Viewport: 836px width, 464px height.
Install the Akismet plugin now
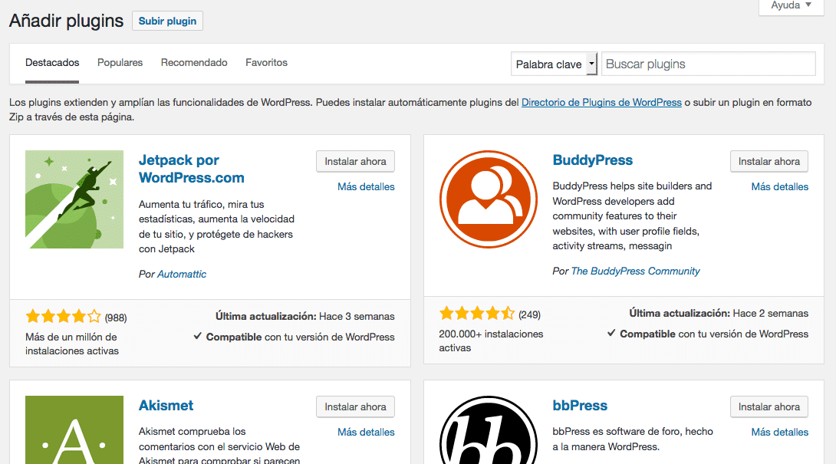[x=355, y=407]
